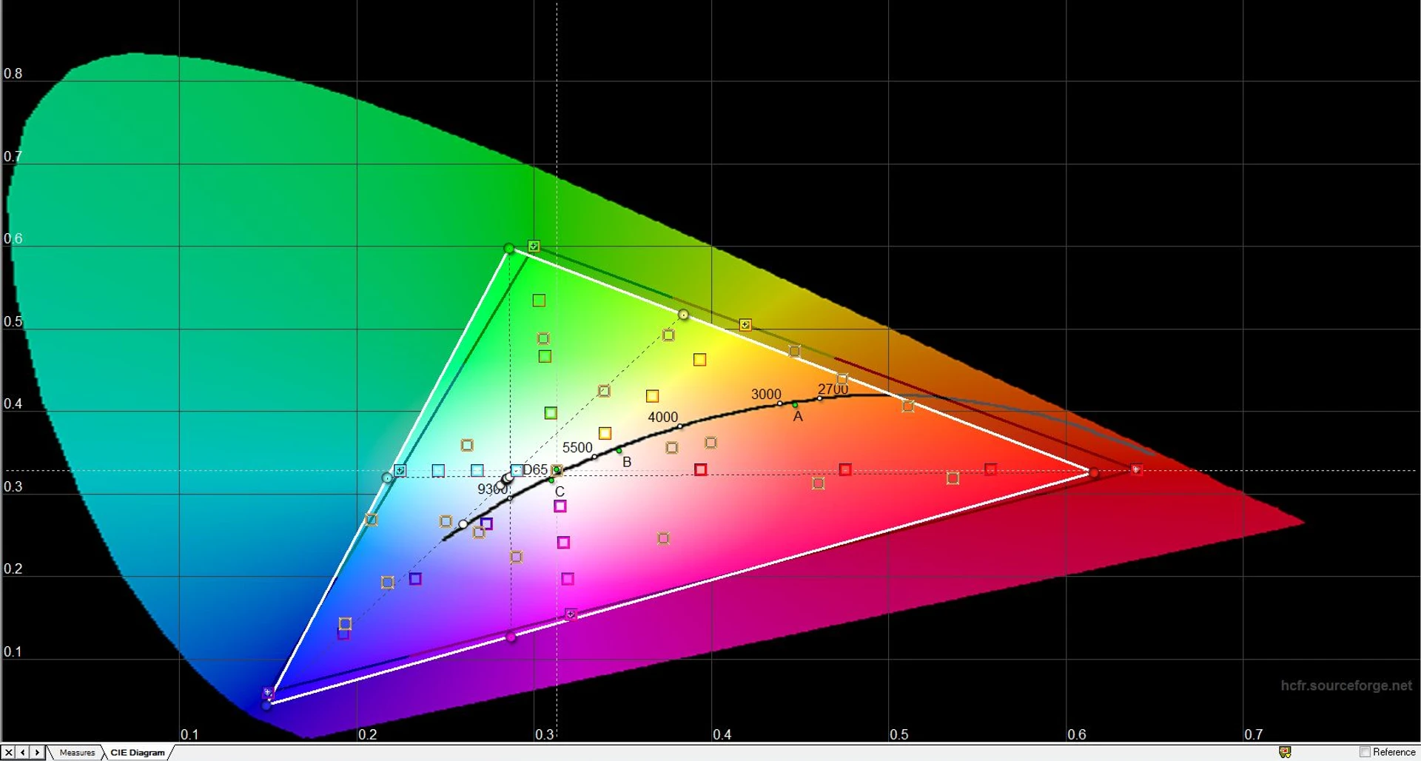The height and width of the screenshot is (761, 1421).
Task: Select the CIE Diagram tab
Action: coord(138,753)
